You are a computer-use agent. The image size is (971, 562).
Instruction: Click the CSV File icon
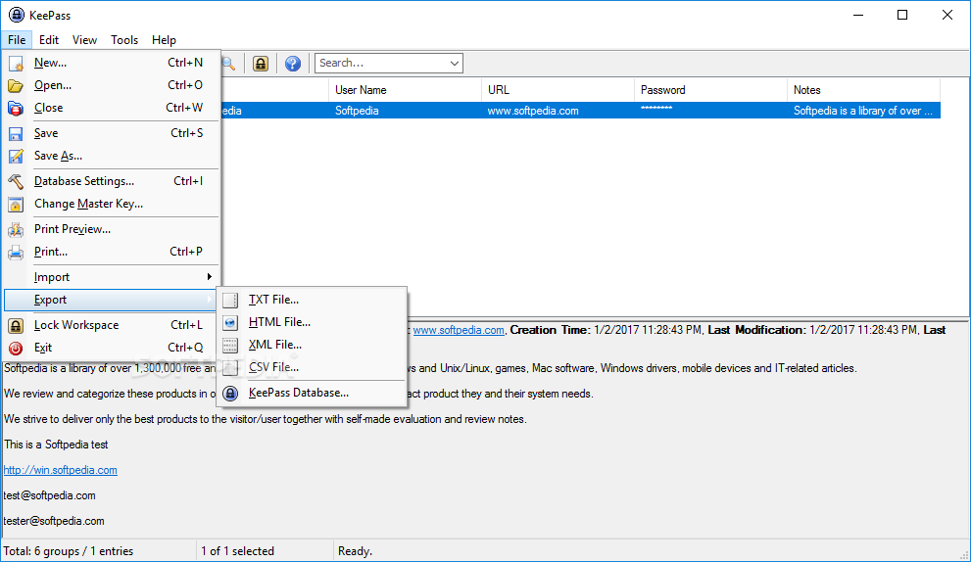click(230, 368)
